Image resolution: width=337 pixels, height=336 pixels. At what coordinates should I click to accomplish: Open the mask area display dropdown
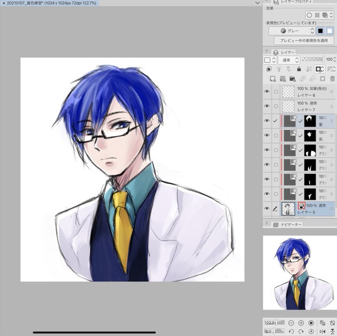pos(320,69)
